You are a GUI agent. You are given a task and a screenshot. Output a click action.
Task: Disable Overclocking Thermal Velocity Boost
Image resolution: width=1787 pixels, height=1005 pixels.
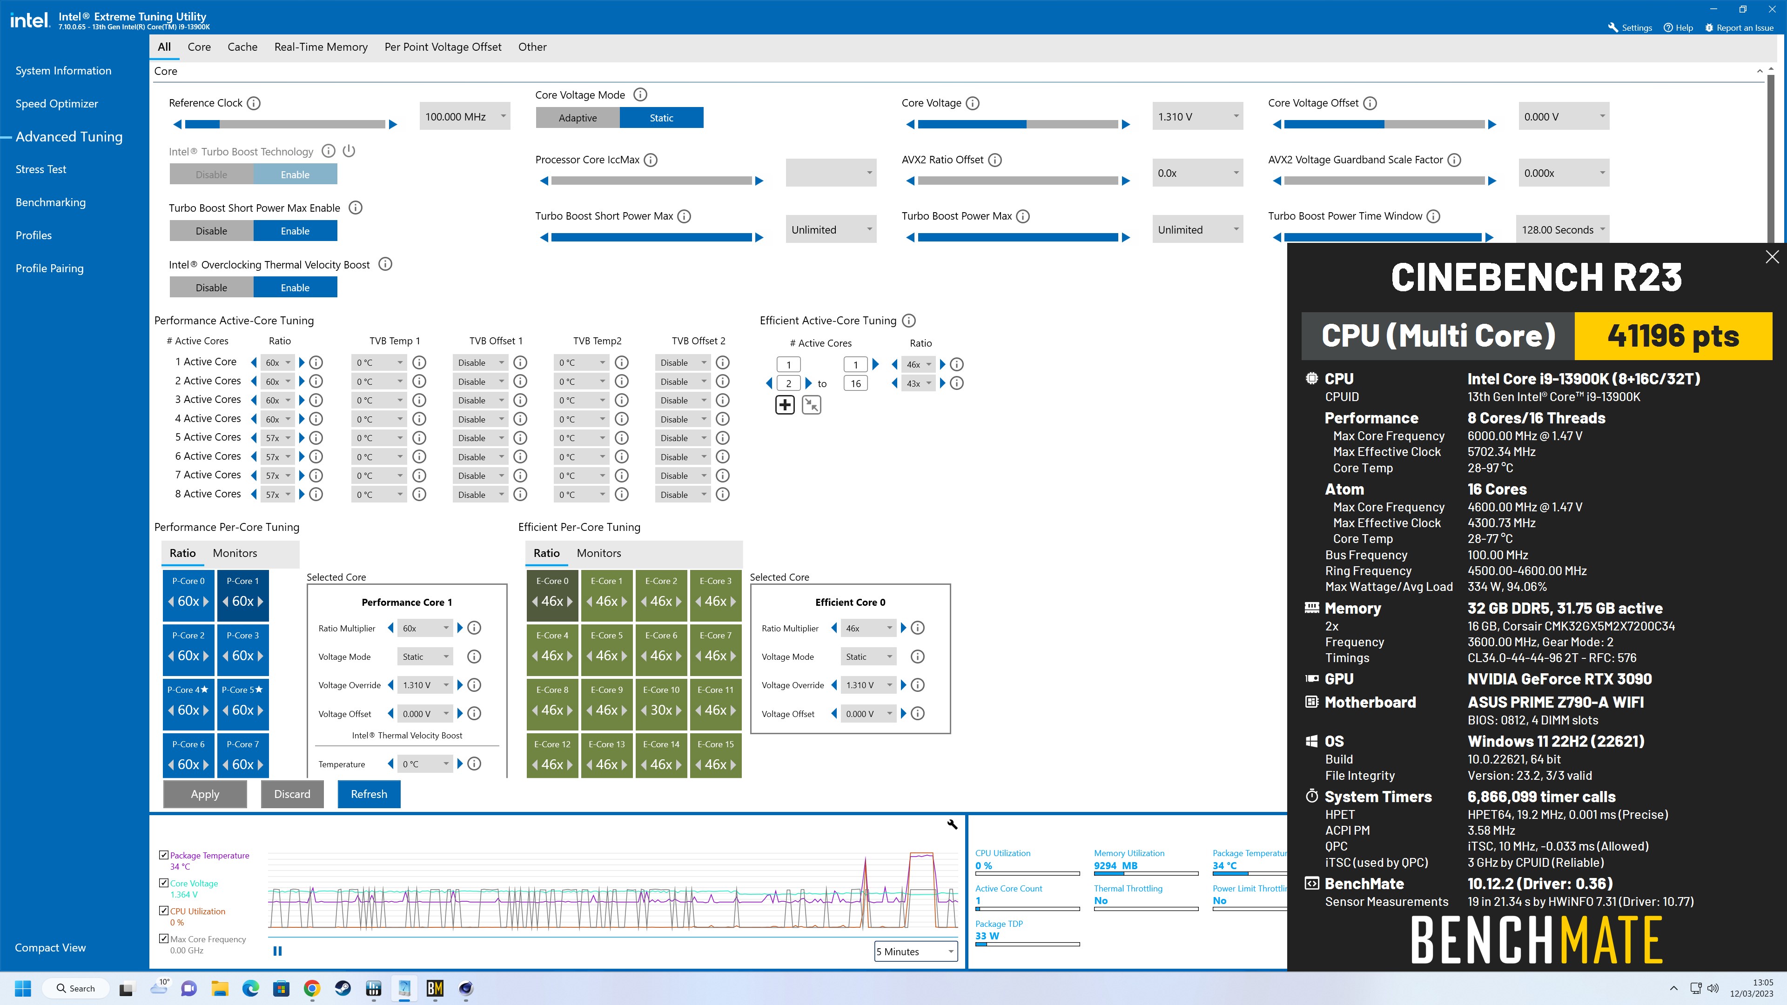(x=212, y=287)
